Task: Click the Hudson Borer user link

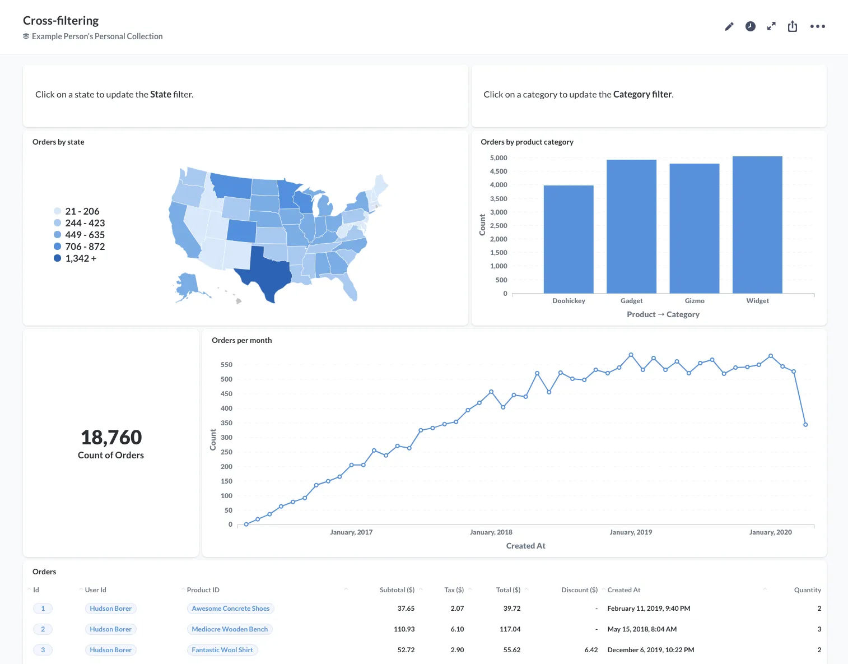Action: pos(110,608)
